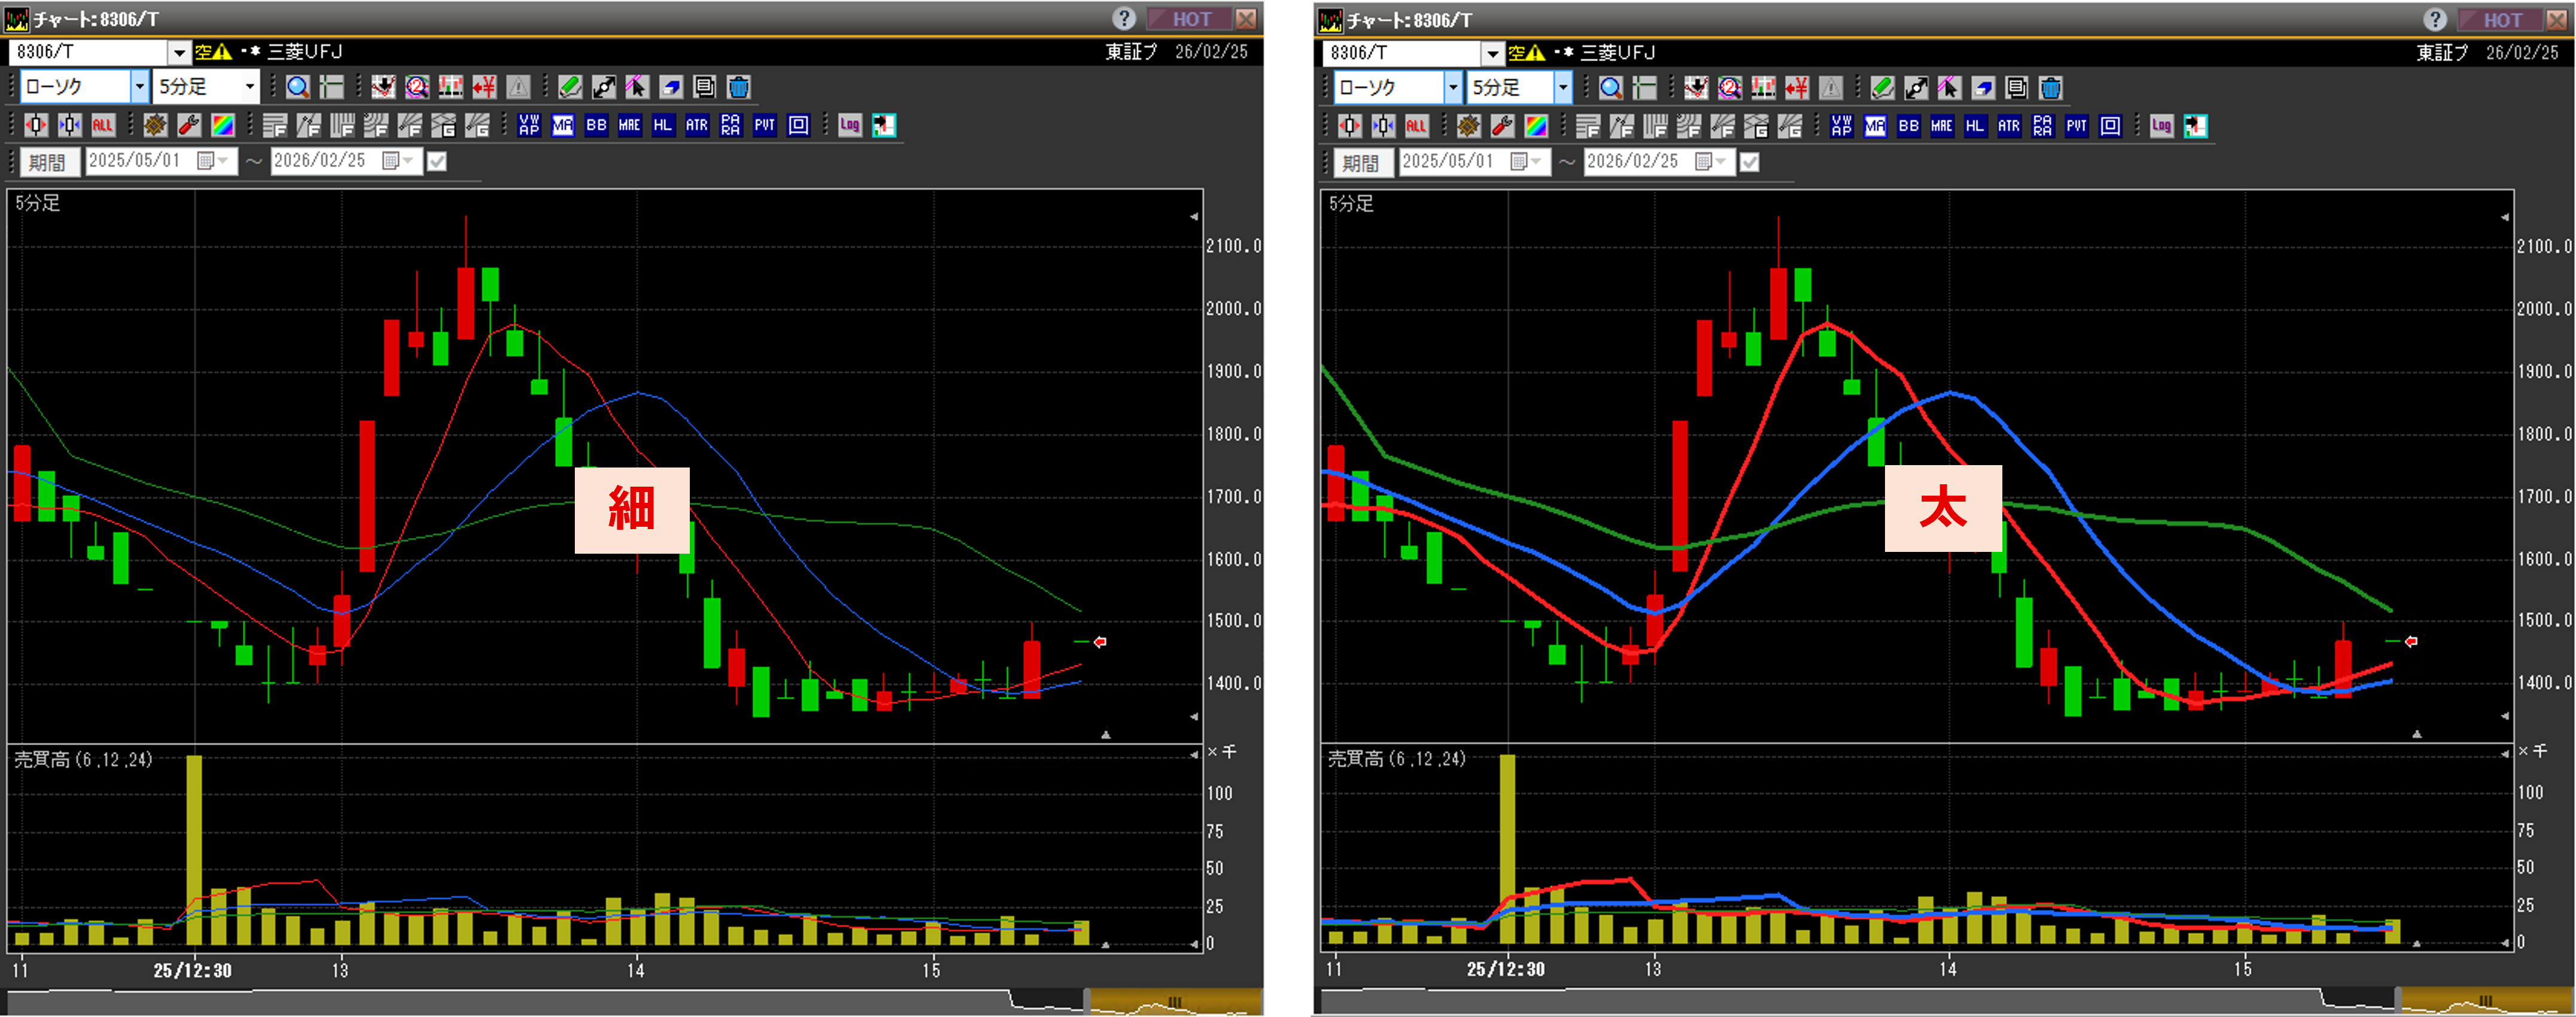
Task: Open the red wrench settings icon in left chart
Action: (x=189, y=125)
